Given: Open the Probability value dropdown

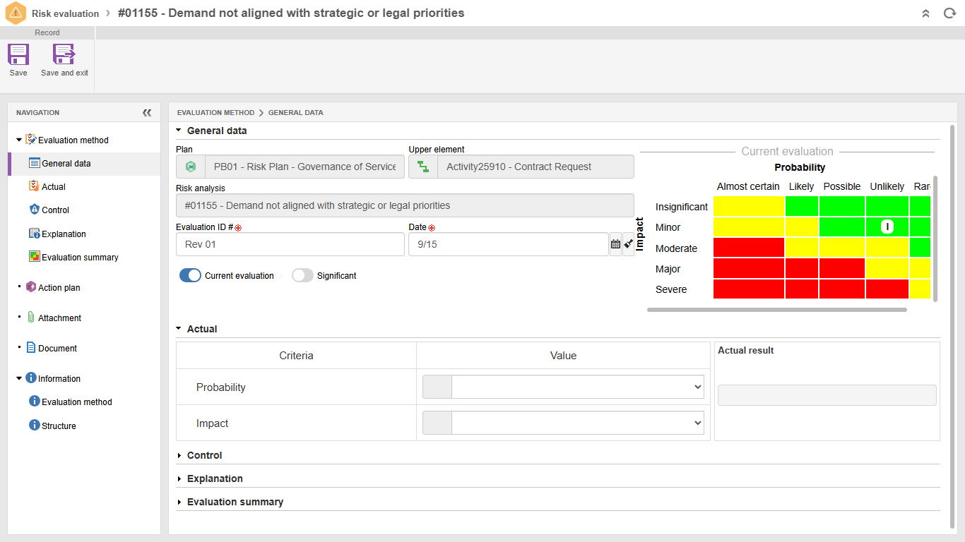Looking at the screenshot, I should pos(577,387).
